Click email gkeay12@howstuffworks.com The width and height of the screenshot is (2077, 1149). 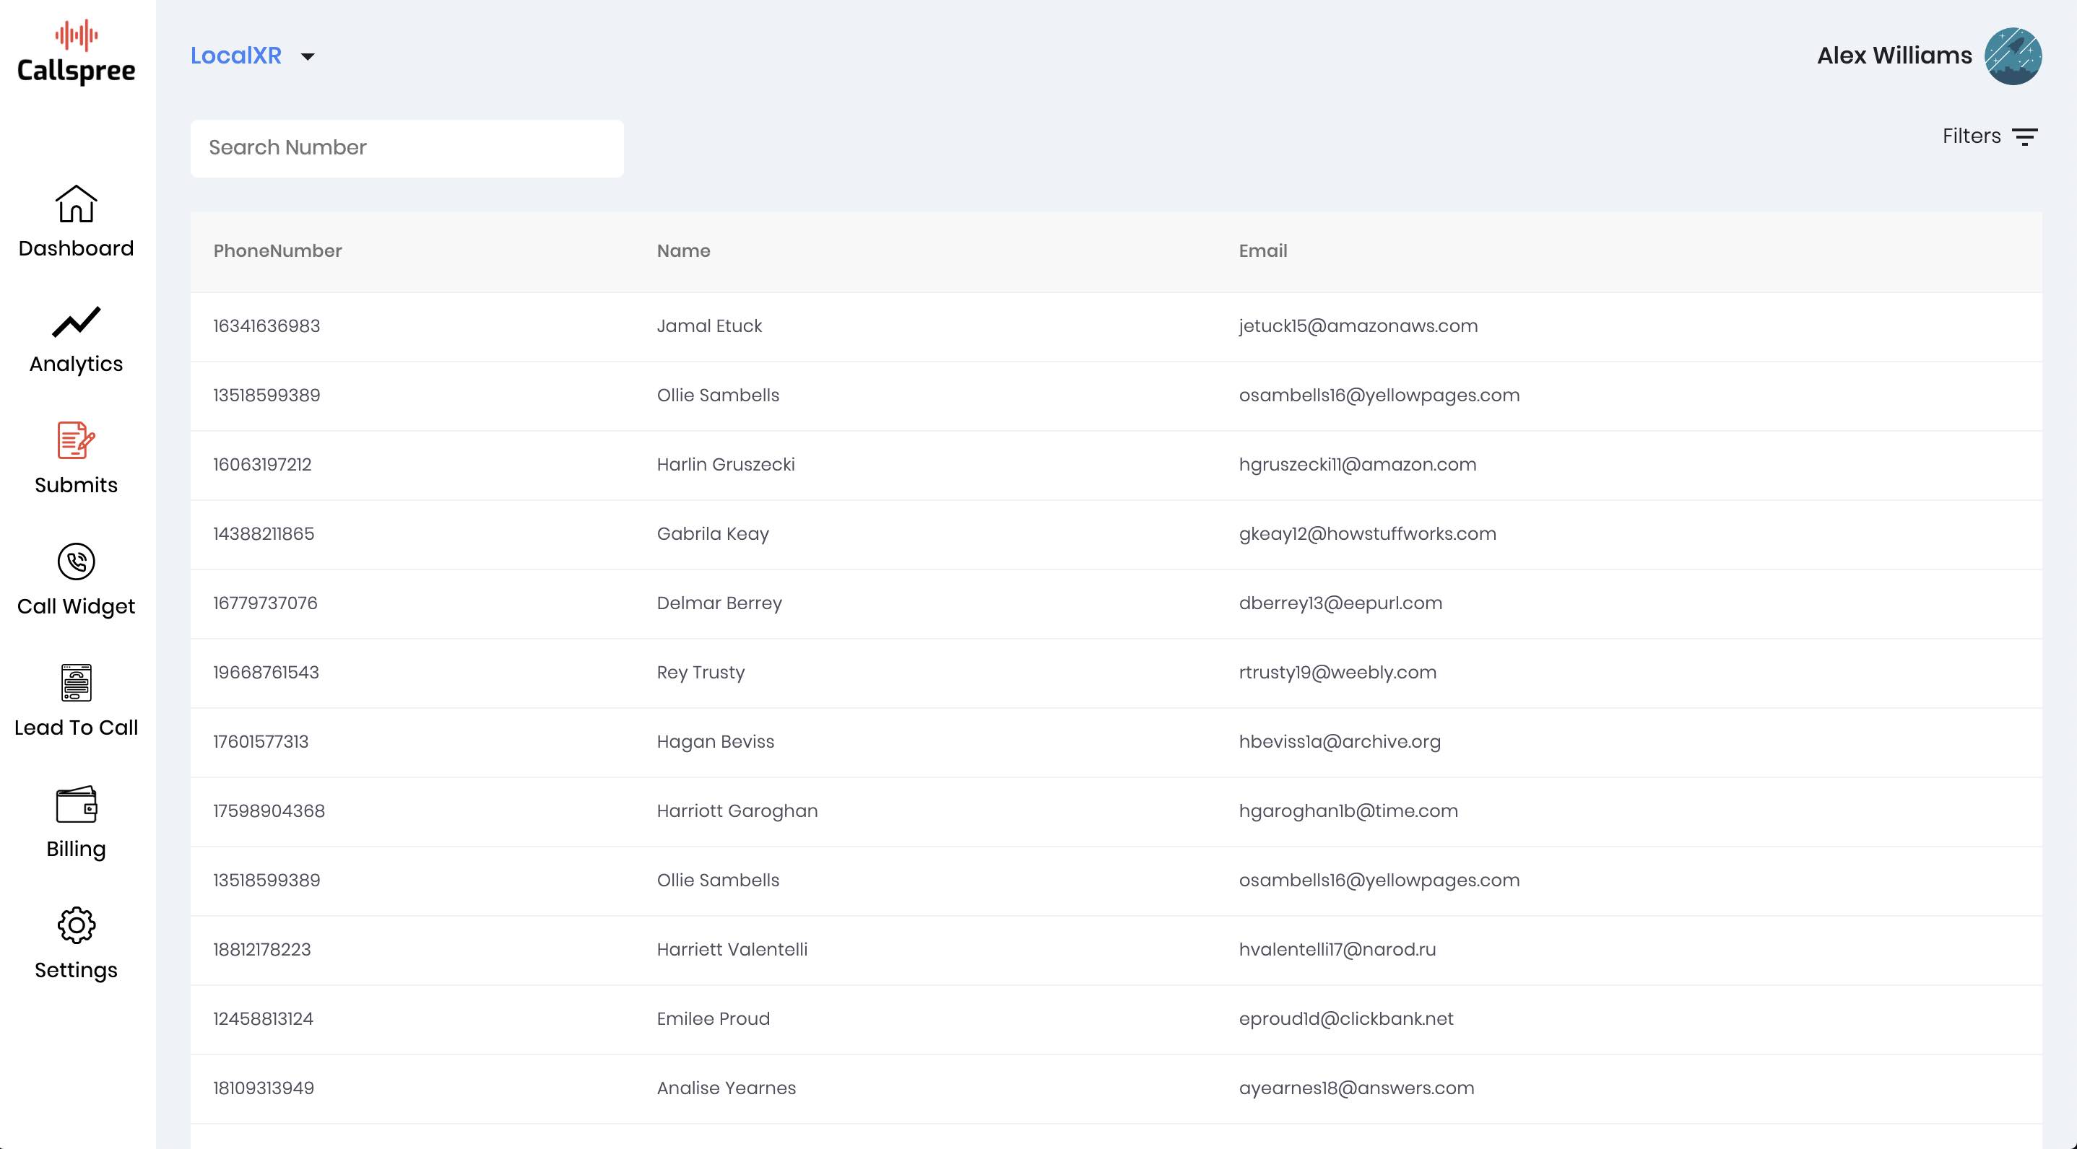(x=1368, y=533)
